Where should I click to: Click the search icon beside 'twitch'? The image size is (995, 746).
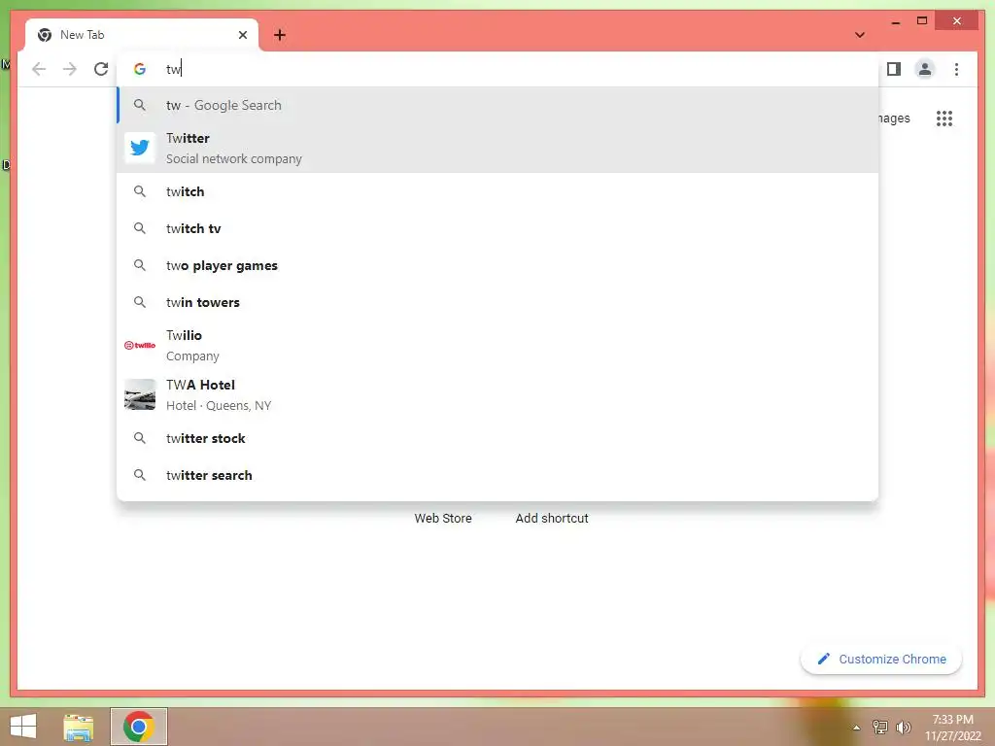(x=140, y=191)
